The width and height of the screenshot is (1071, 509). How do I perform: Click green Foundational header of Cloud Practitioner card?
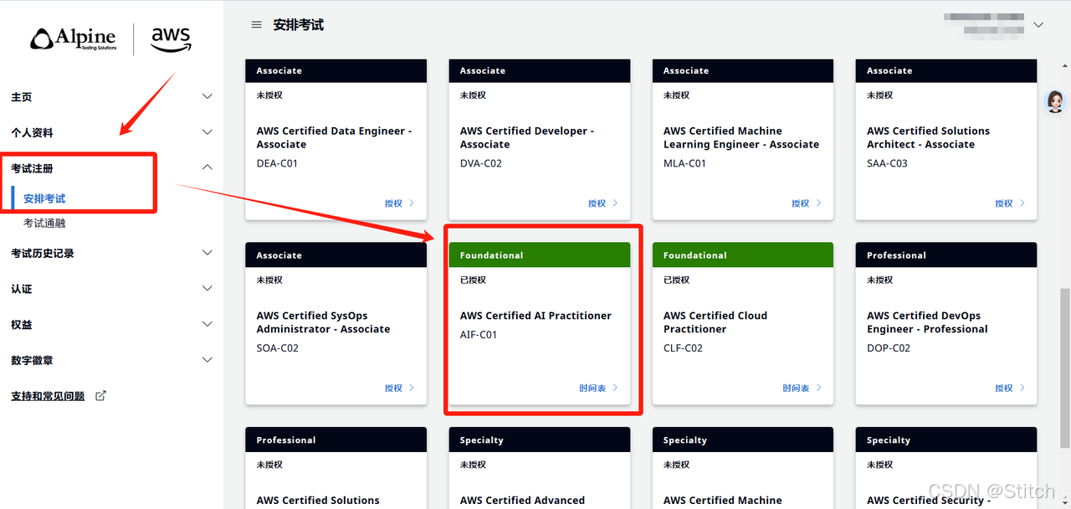(743, 255)
